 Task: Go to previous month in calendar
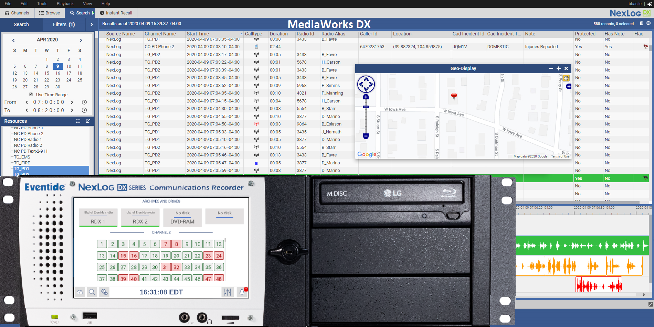13,40
